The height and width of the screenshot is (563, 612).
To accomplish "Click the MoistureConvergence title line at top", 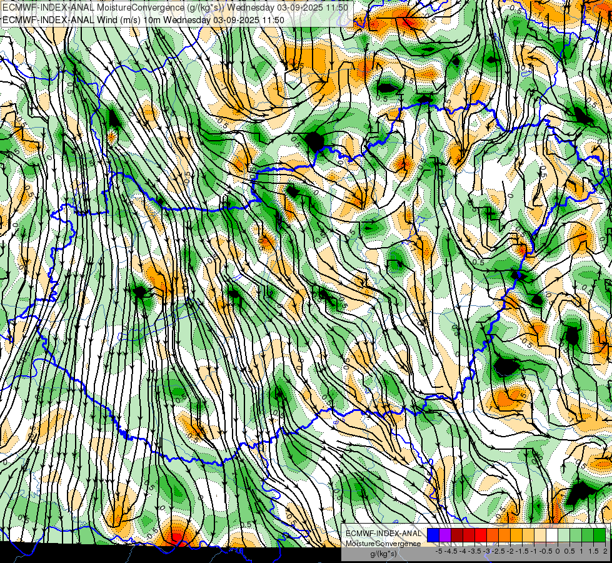I will click(176, 8).
